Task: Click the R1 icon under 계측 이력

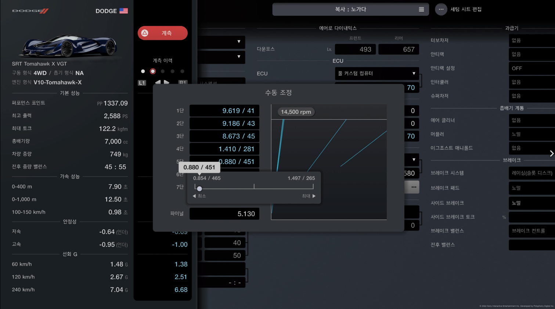Action: (183, 83)
